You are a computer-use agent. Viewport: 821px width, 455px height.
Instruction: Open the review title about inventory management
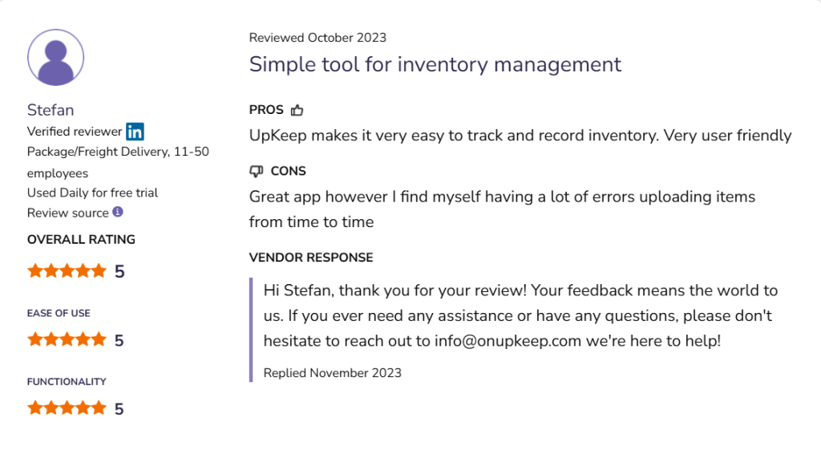(x=435, y=64)
